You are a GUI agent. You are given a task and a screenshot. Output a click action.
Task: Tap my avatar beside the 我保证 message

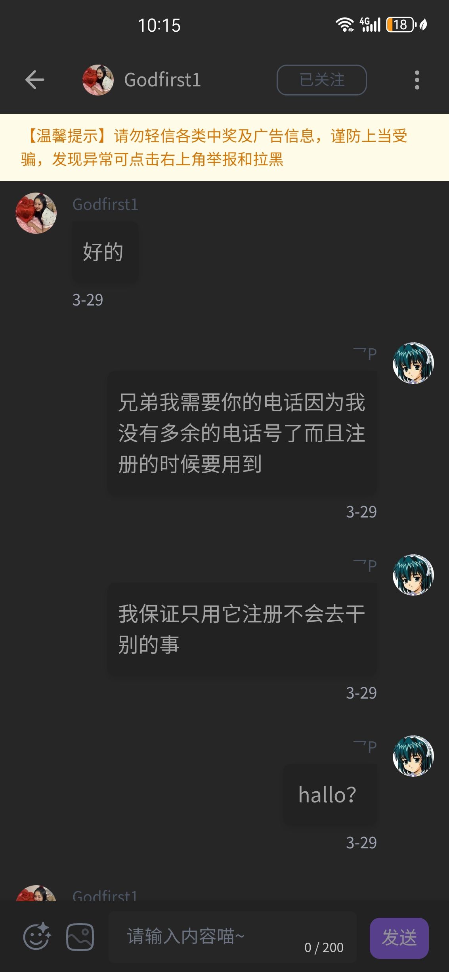413,575
